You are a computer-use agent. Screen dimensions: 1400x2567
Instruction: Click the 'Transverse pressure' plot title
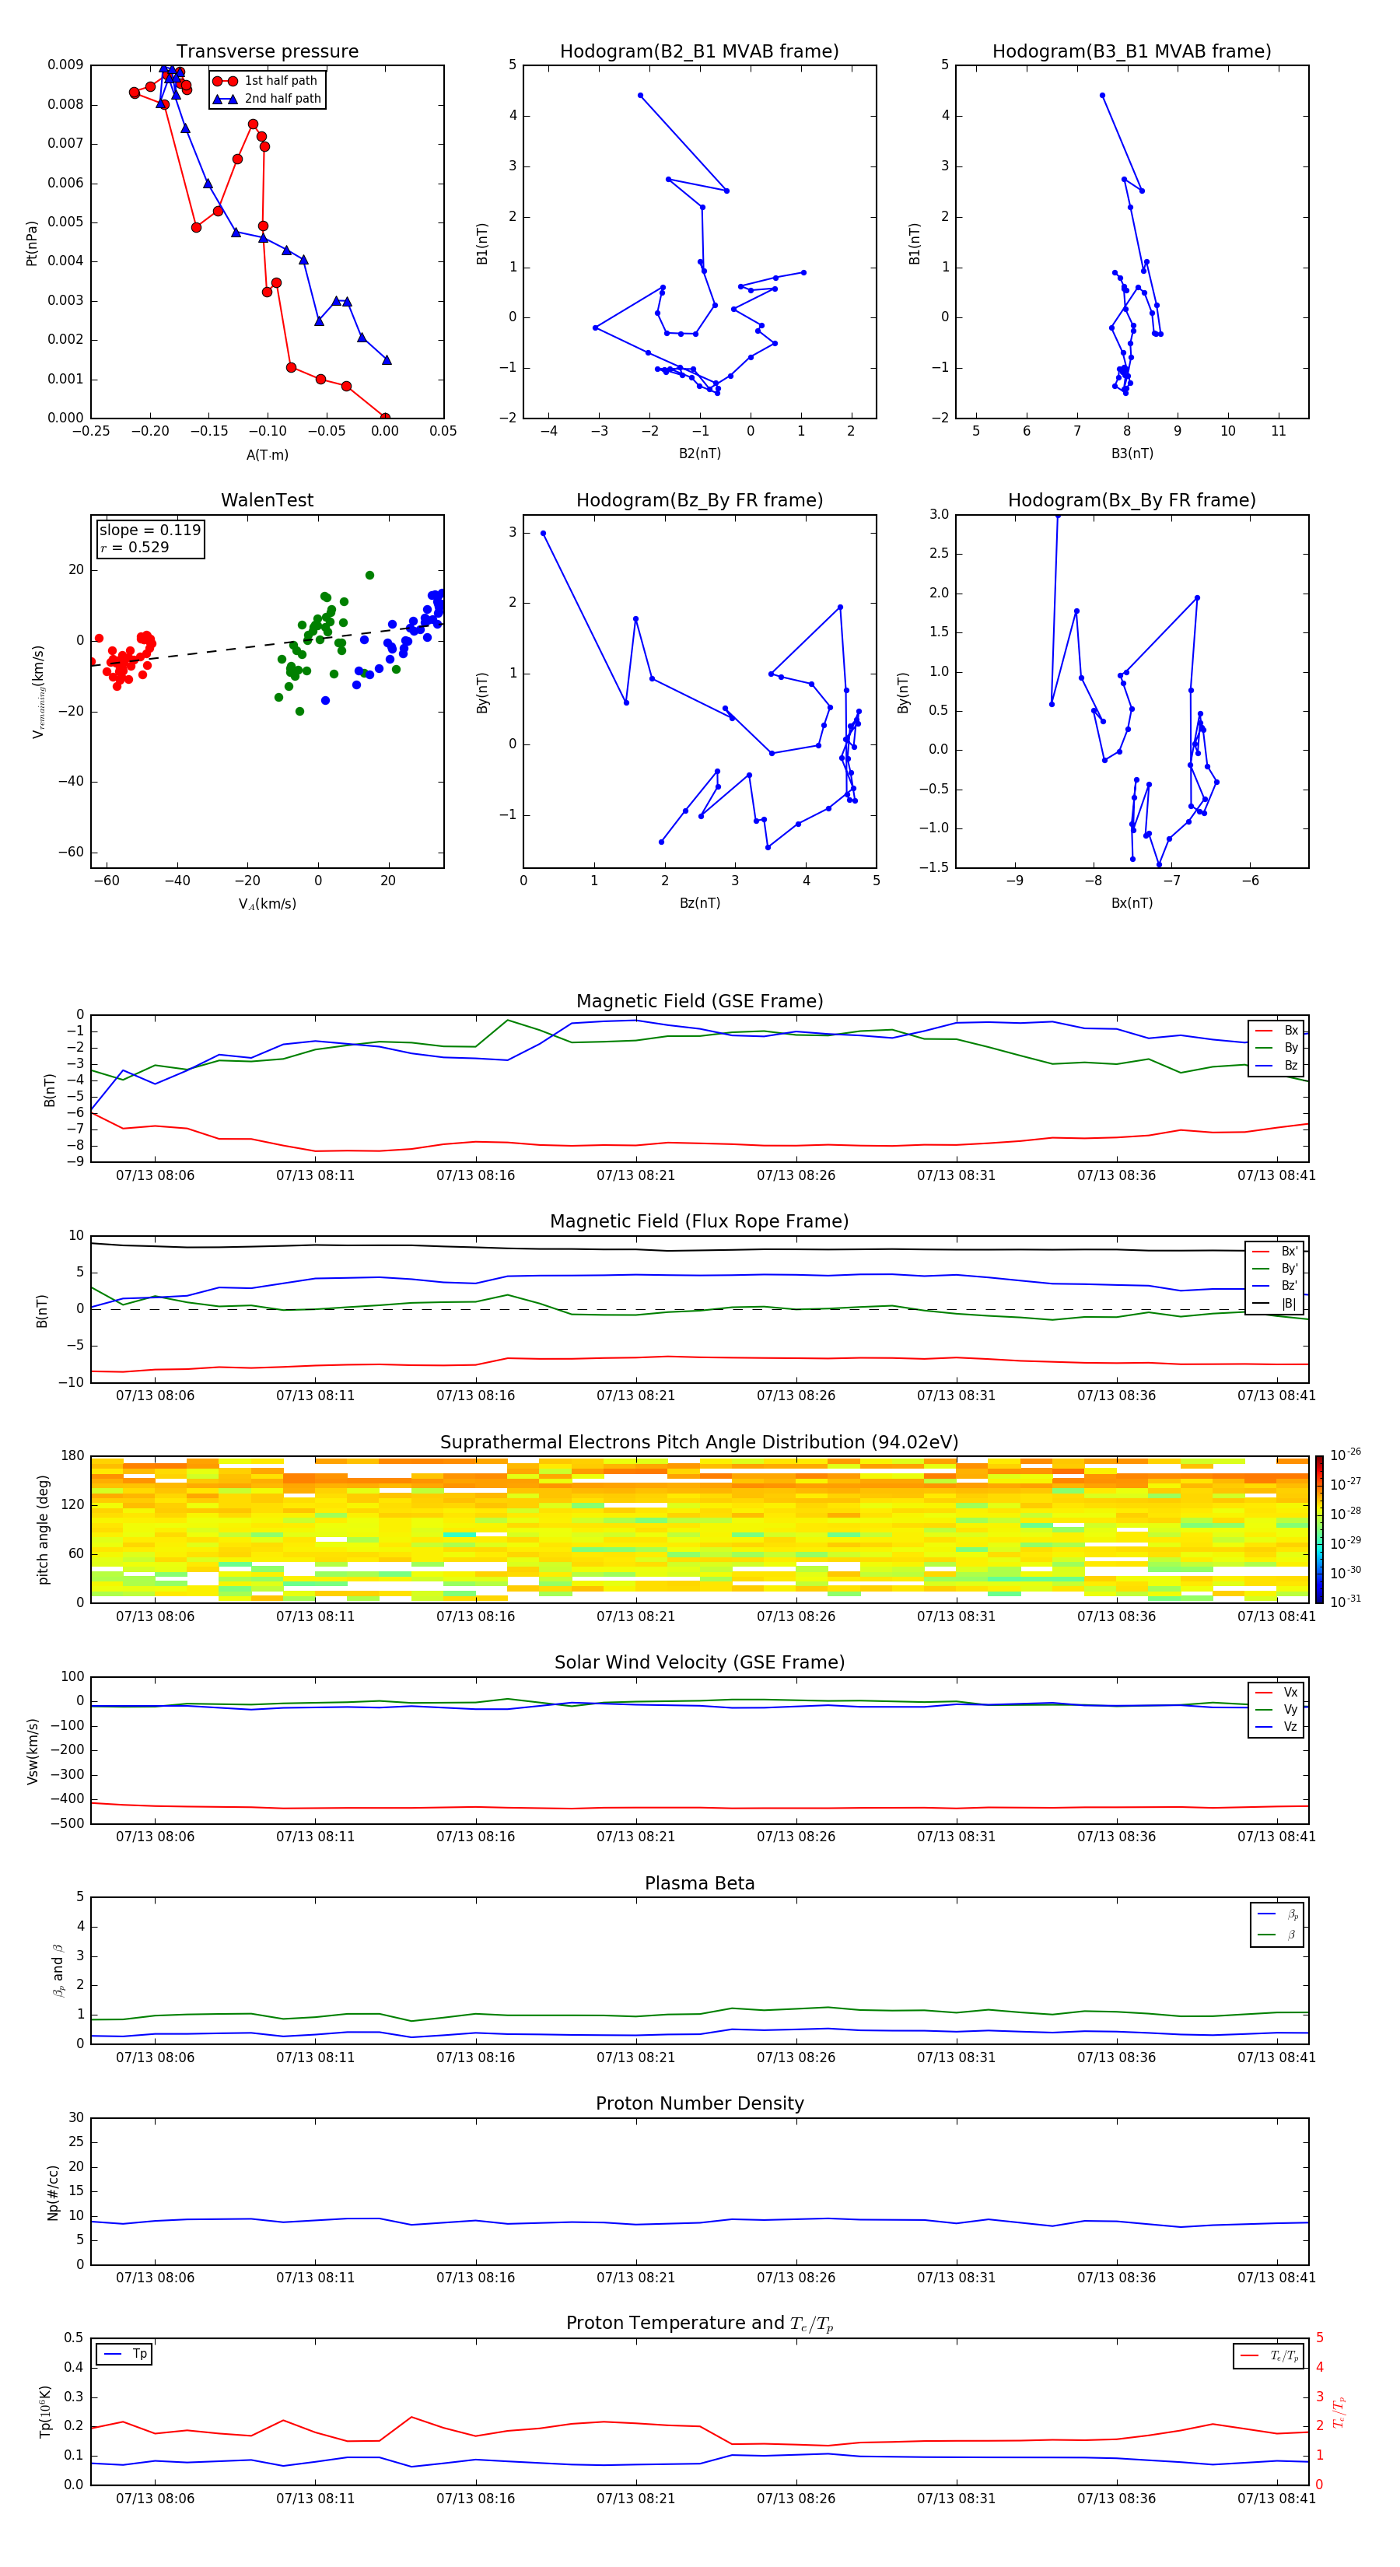[x=267, y=51]
